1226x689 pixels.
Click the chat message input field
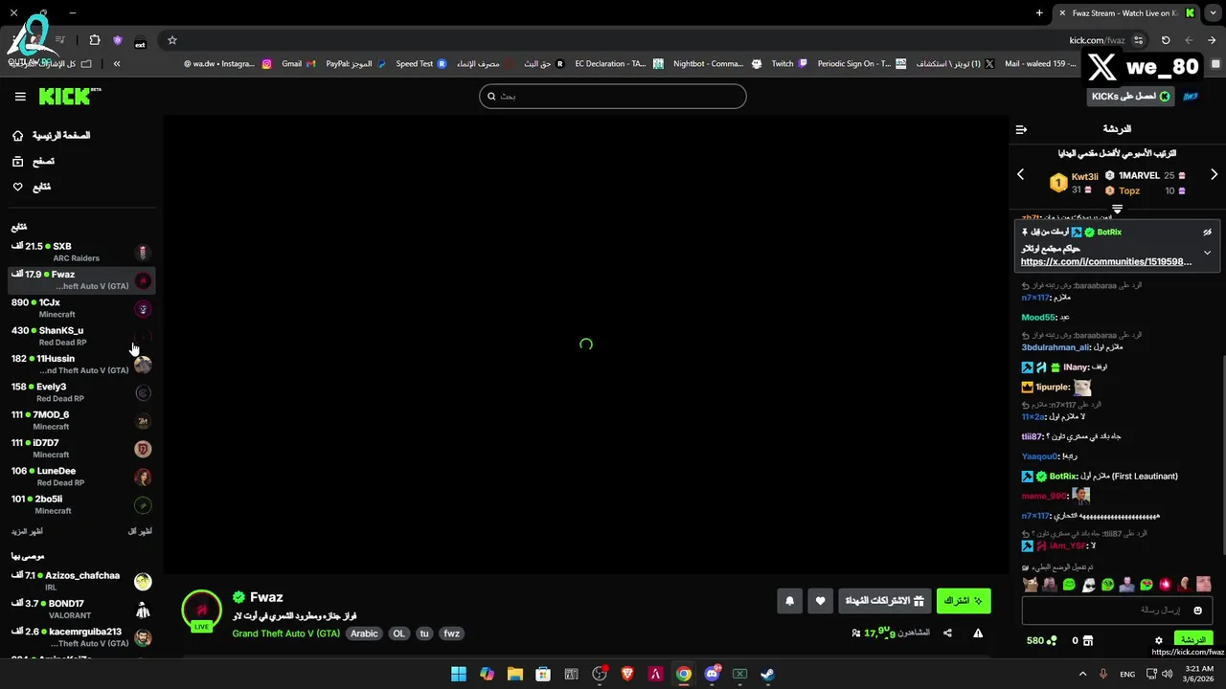(1117, 611)
